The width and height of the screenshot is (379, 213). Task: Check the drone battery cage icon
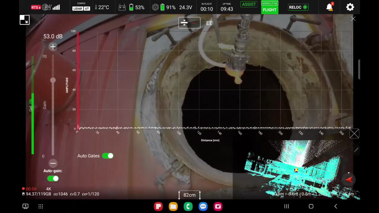pos(155,7)
